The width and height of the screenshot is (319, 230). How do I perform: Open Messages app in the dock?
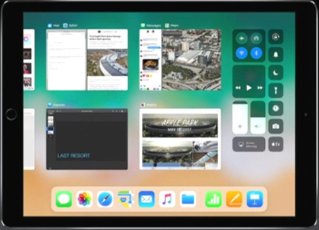(x=64, y=199)
